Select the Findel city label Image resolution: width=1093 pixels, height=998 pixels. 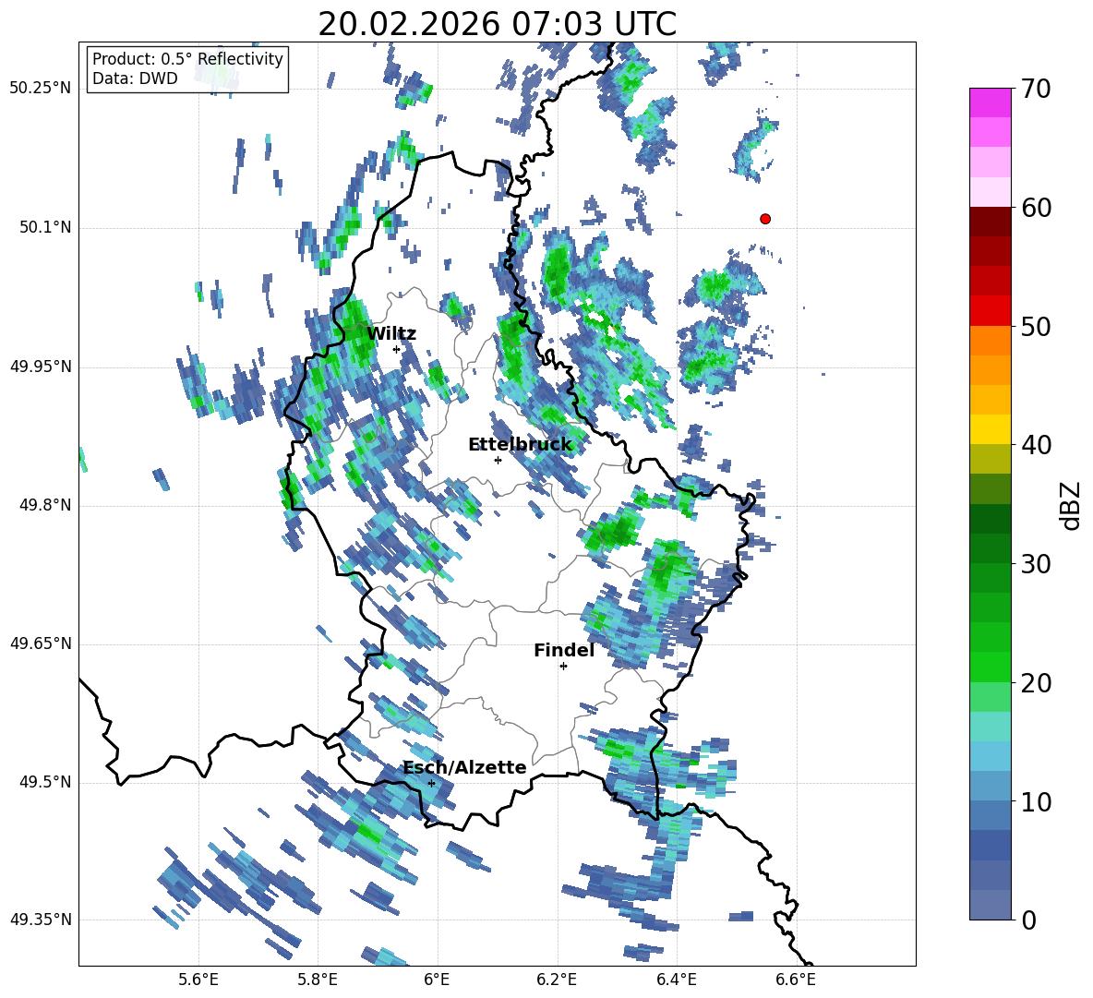coord(564,650)
